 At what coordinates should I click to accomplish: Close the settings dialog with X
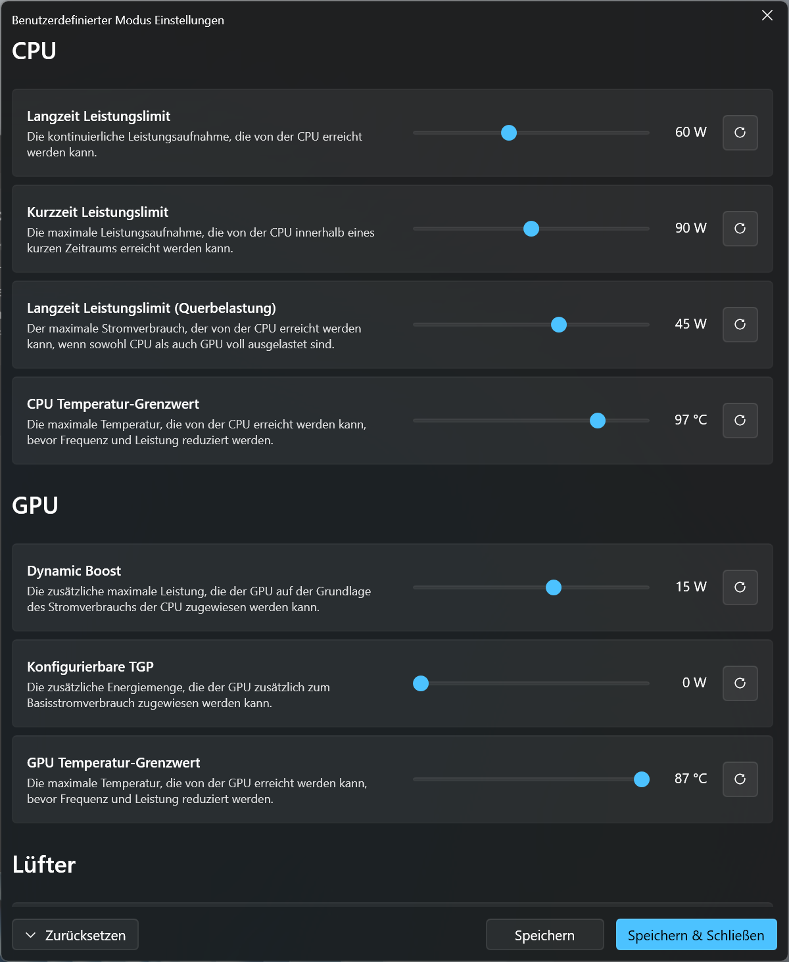(767, 16)
